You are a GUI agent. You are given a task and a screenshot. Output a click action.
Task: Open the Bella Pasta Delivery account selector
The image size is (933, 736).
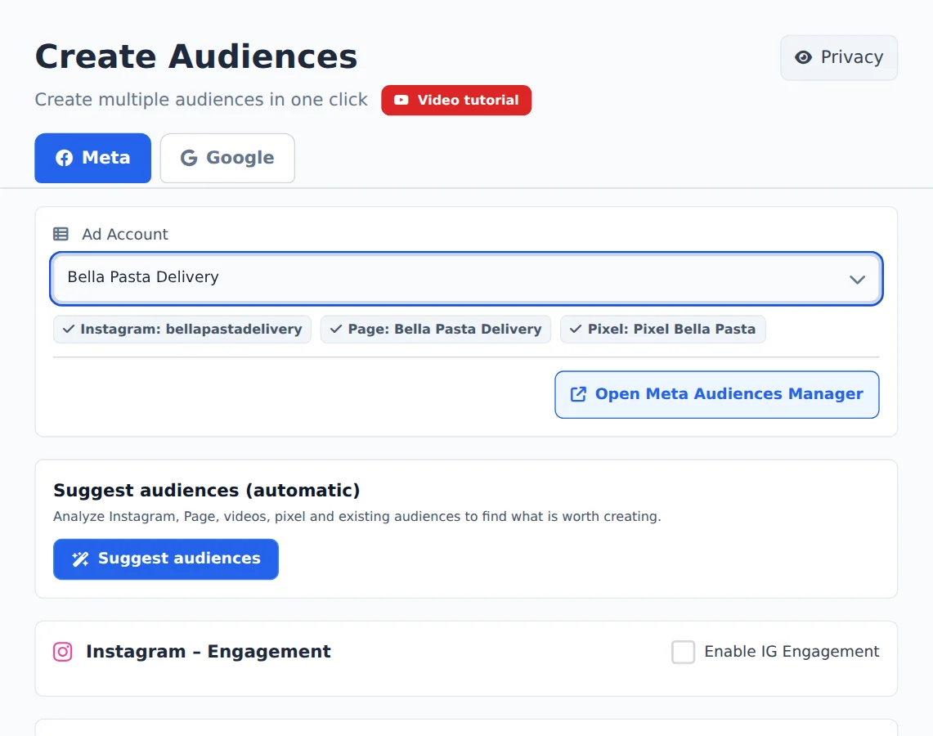coord(466,279)
